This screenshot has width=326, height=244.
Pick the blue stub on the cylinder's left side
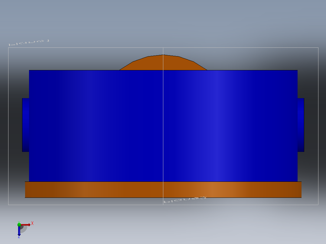[x=26, y=125]
